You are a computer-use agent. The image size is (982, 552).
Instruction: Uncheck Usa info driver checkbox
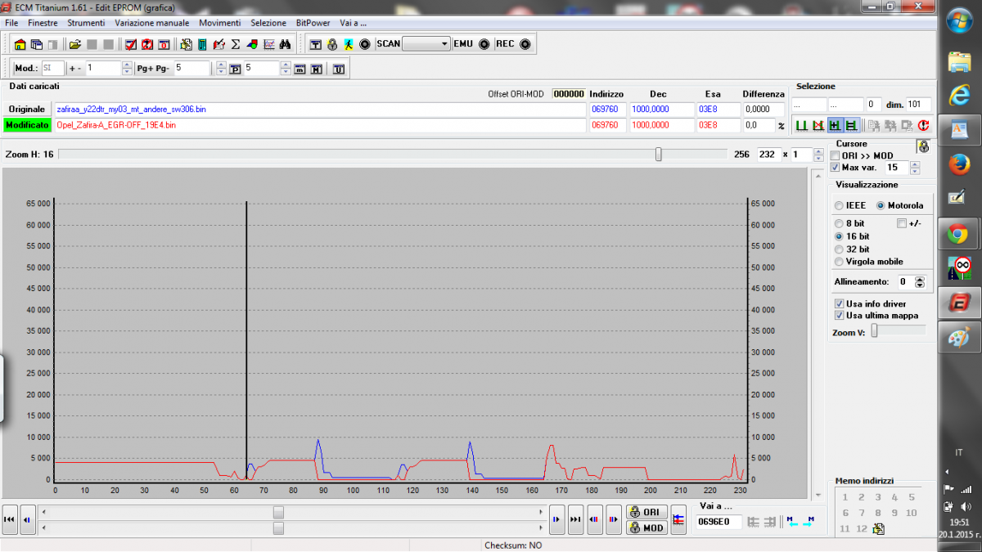tap(839, 303)
